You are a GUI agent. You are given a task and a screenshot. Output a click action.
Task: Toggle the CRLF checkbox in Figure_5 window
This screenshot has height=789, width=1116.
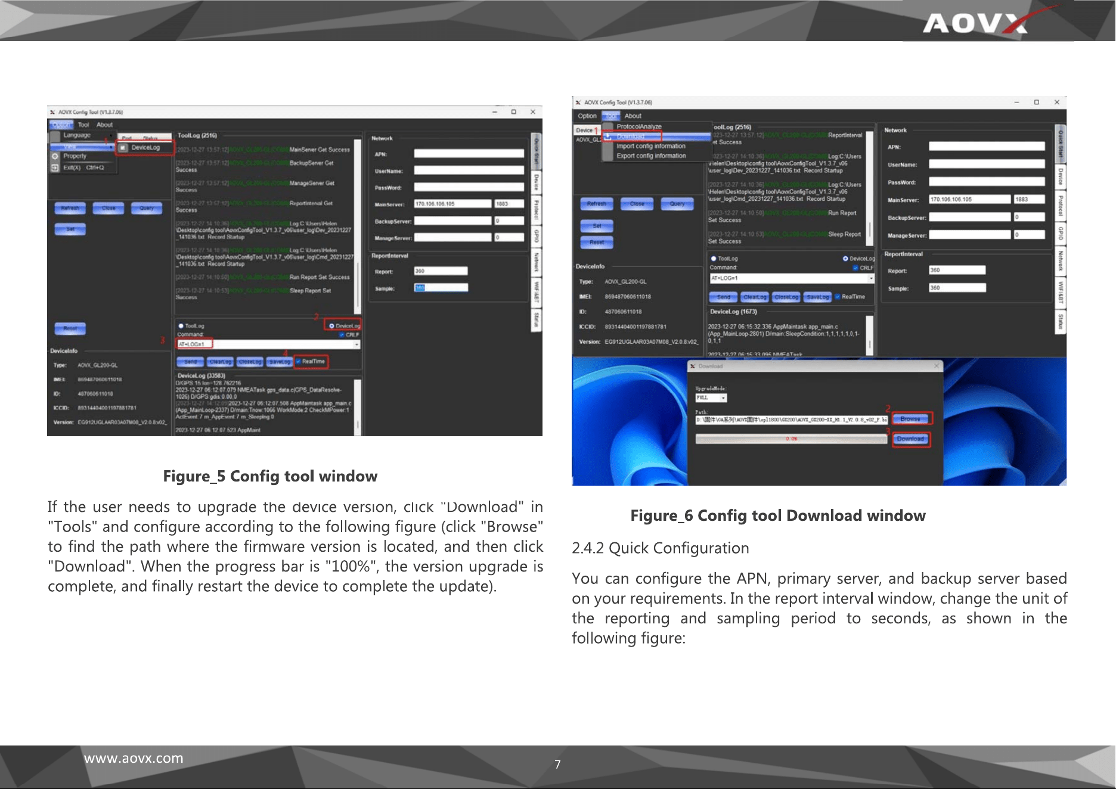[x=342, y=335]
